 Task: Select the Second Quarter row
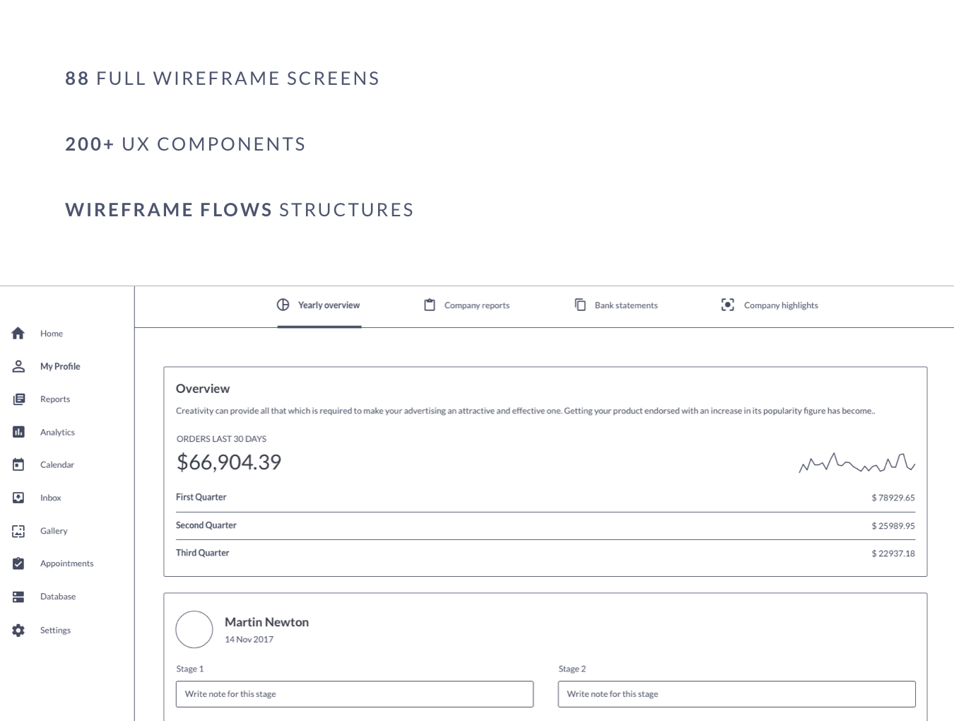point(545,526)
